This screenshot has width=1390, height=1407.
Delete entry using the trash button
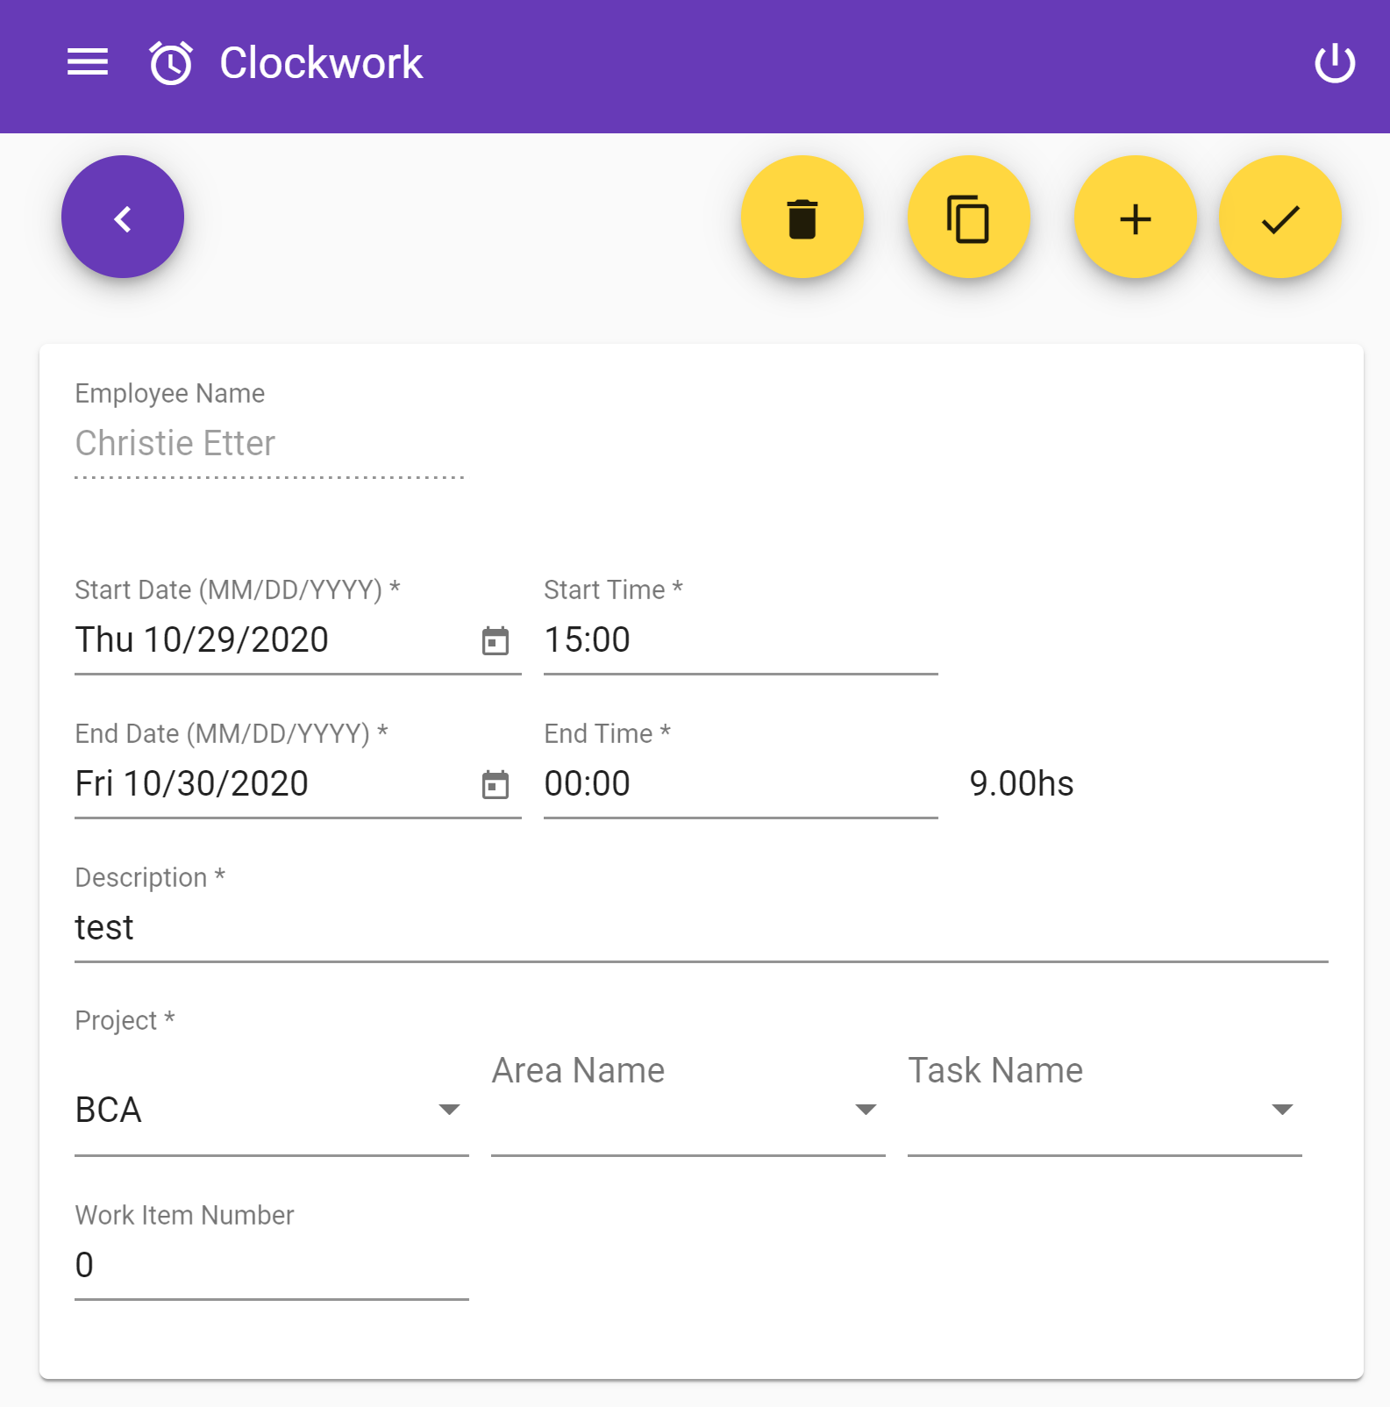[802, 218]
